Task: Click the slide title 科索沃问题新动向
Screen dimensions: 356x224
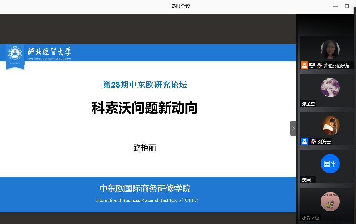Action: click(145, 108)
